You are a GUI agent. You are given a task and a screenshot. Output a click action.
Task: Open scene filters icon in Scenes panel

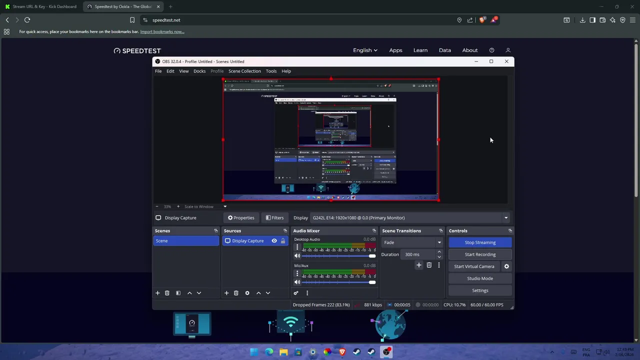(178, 293)
